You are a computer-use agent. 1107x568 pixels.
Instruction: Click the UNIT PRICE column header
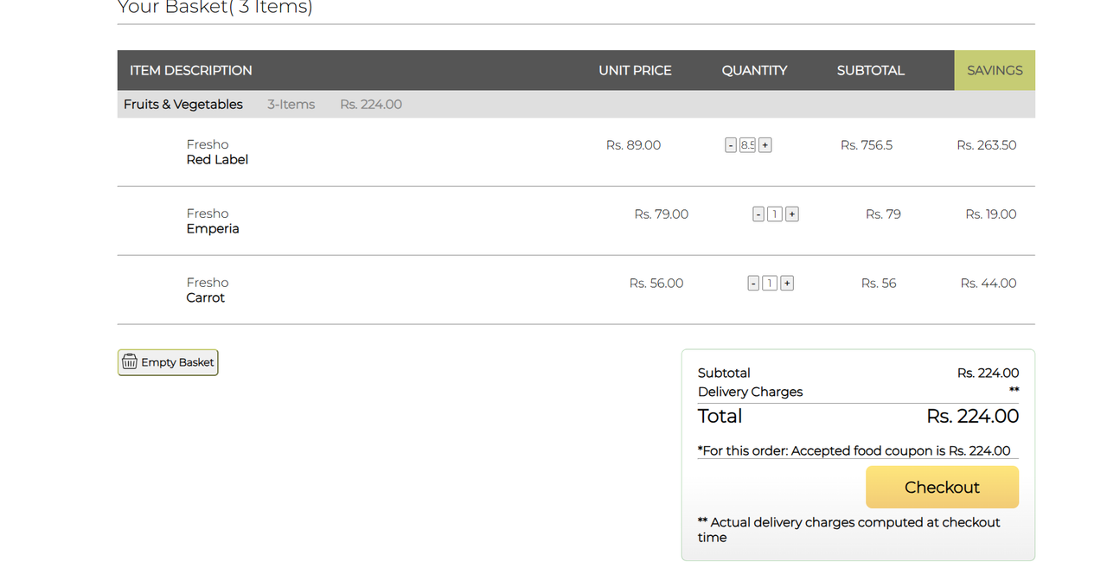(x=635, y=70)
